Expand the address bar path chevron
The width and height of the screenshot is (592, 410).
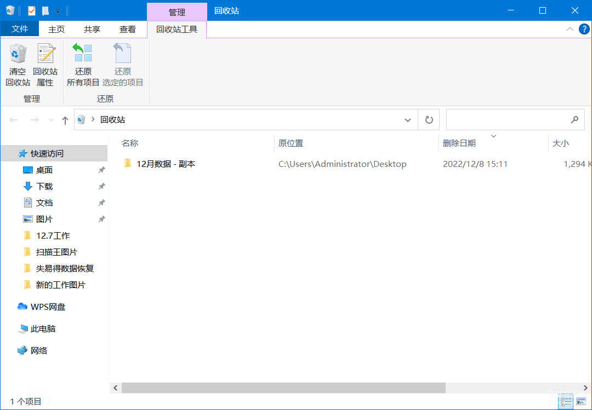[93, 119]
